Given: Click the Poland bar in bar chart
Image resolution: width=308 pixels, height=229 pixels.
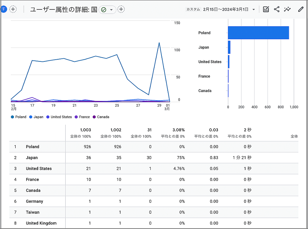Looking at the screenshot, I should point(258,33).
